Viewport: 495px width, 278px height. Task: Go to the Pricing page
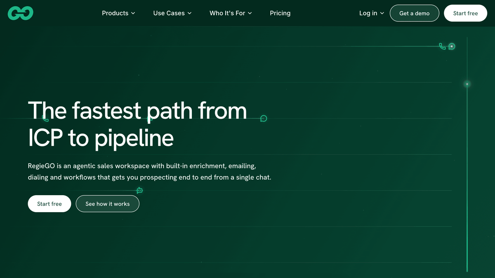tap(280, 13)
